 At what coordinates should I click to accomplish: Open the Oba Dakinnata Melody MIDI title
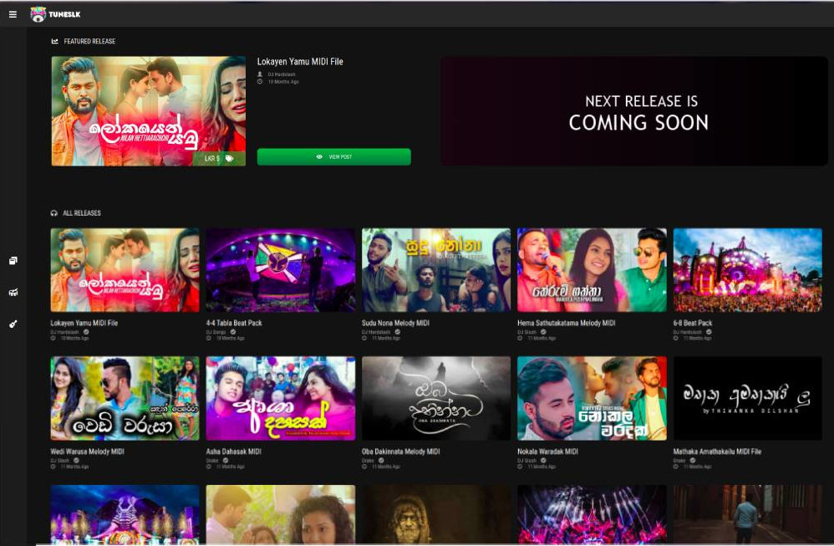tap(400, 452)
